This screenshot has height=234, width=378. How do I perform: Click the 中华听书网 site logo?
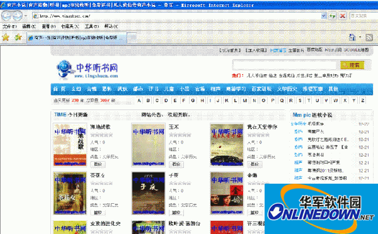coord(88,69)
